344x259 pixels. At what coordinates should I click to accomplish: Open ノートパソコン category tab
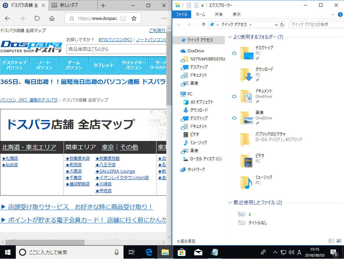[x=44, y=65]
